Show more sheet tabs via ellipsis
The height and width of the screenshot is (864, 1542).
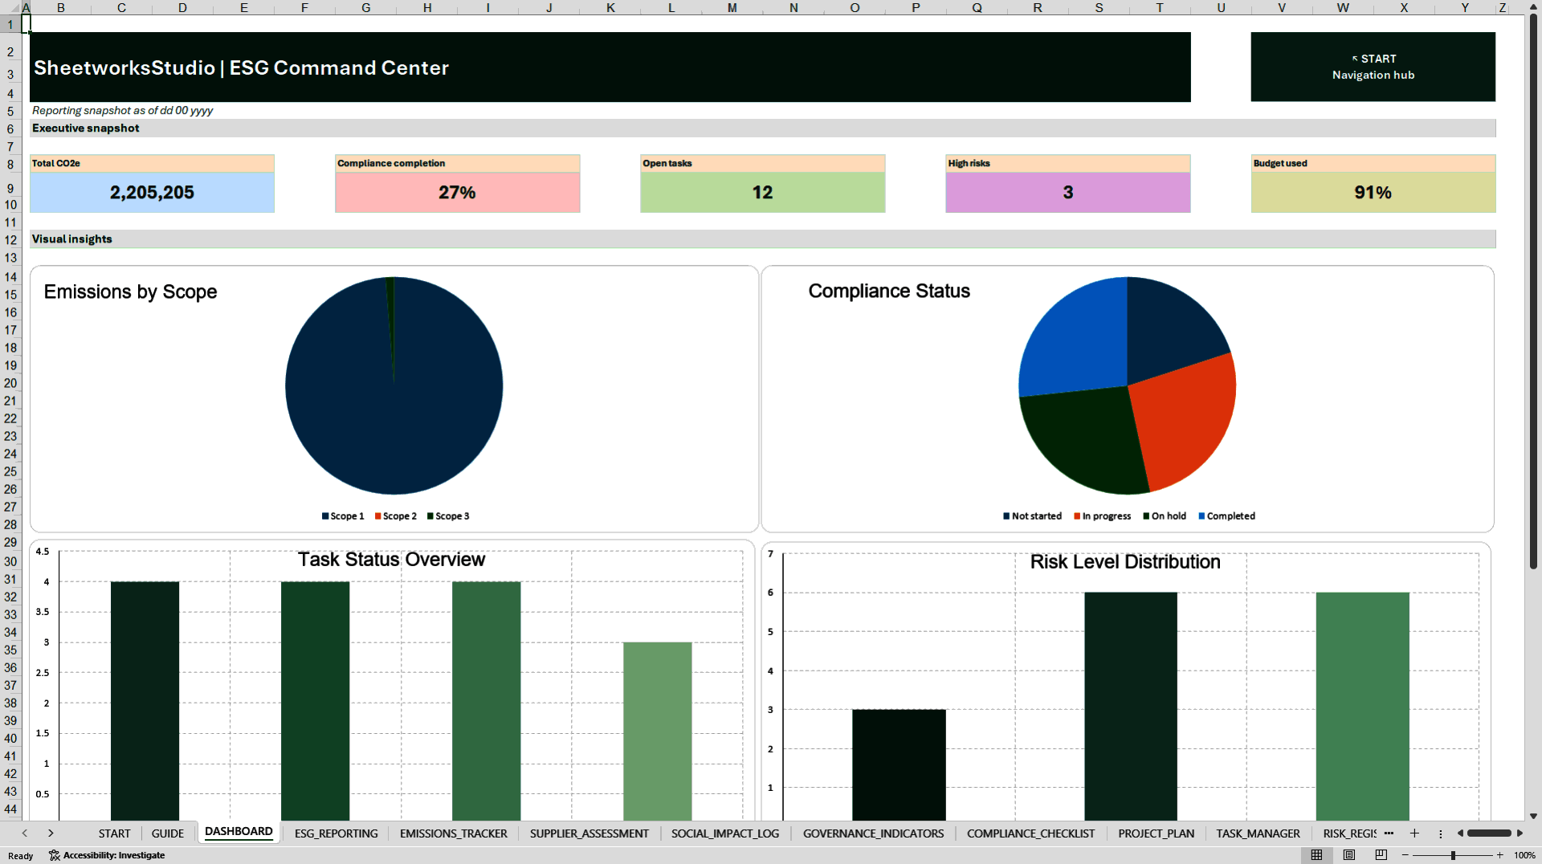click(x=1389, y=833)
